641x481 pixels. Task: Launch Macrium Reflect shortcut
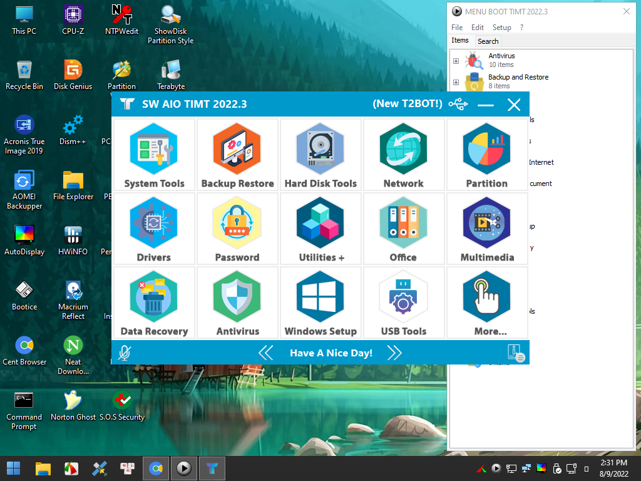click(73, 300)
